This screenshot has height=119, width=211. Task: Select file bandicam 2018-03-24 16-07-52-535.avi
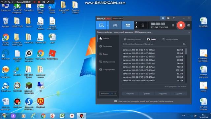pyautogui.click(x=153, y=57)
